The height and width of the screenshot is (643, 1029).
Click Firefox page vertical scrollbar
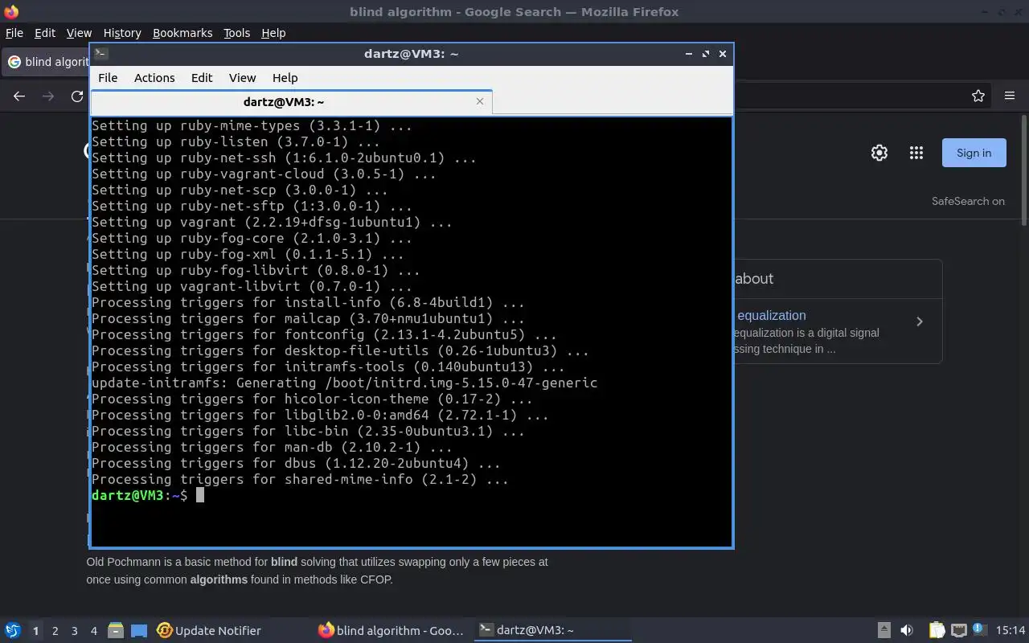click(1024, 170)
